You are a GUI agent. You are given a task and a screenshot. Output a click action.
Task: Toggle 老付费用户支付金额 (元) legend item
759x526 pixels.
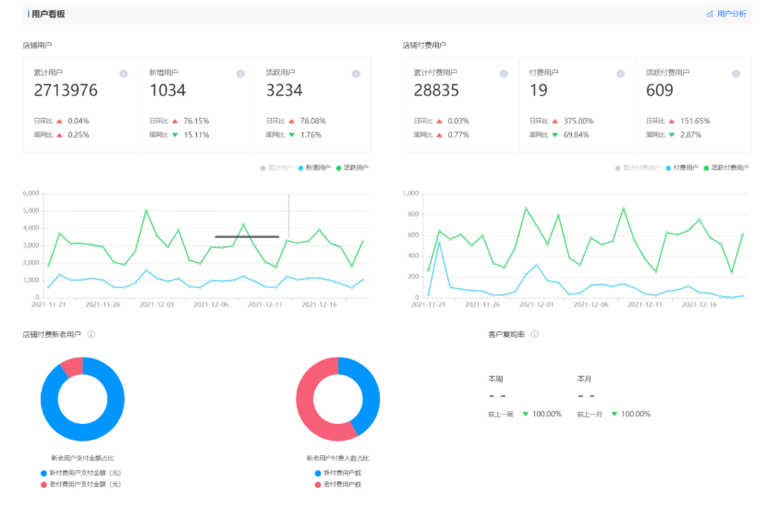click(x=81, y=484)
